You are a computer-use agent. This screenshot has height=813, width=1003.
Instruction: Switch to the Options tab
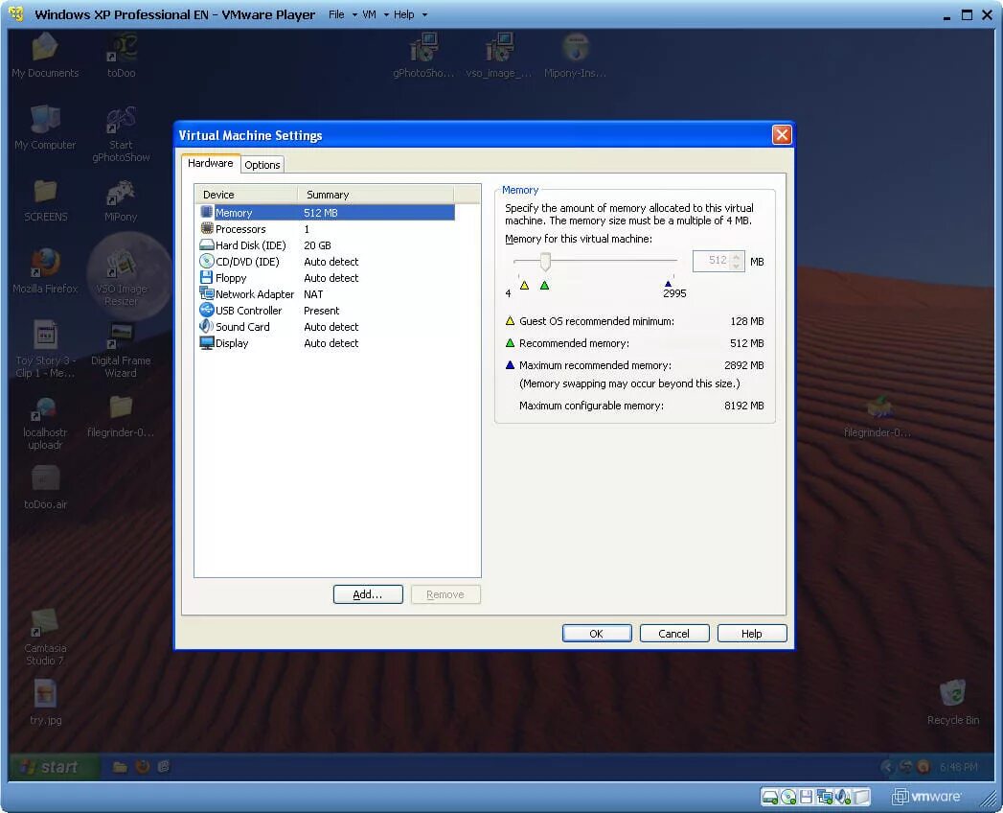[262, 164]
